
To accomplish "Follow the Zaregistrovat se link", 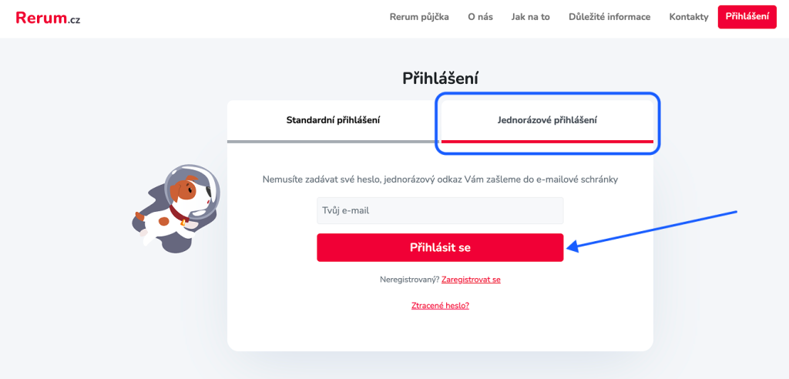I will [x=471, y=280].
